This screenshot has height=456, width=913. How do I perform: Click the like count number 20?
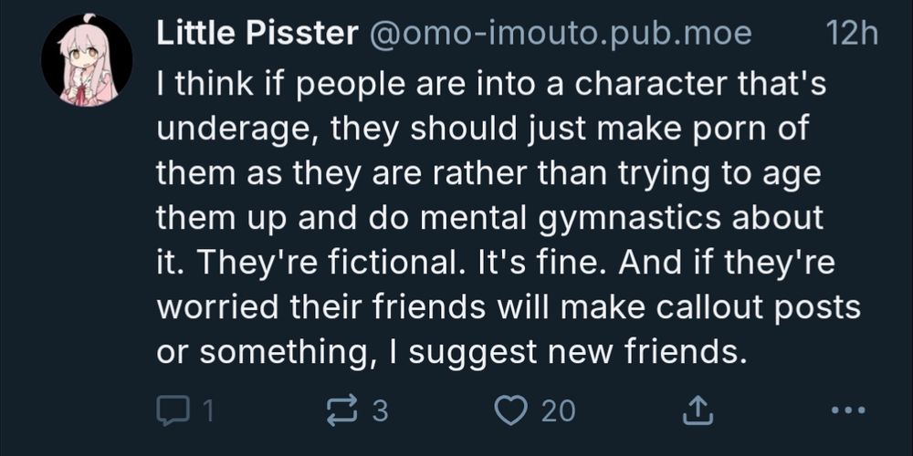coord(558,411)
